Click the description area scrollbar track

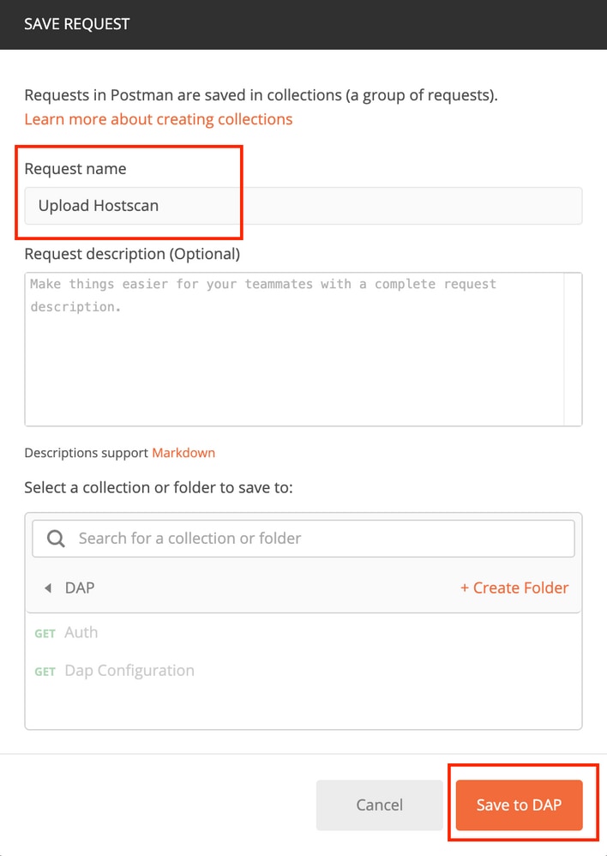(x=573, y=349)
